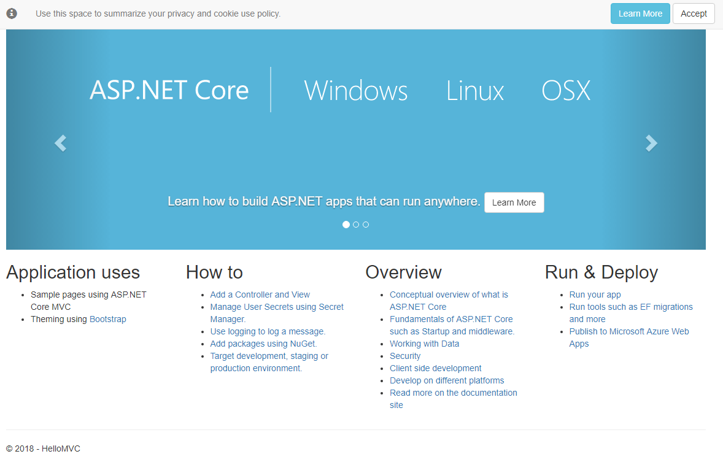Image resolution: width=723 pixels, height=462 pixels.
Task: Go to previous carousel slide arrow
Action: 60,143
